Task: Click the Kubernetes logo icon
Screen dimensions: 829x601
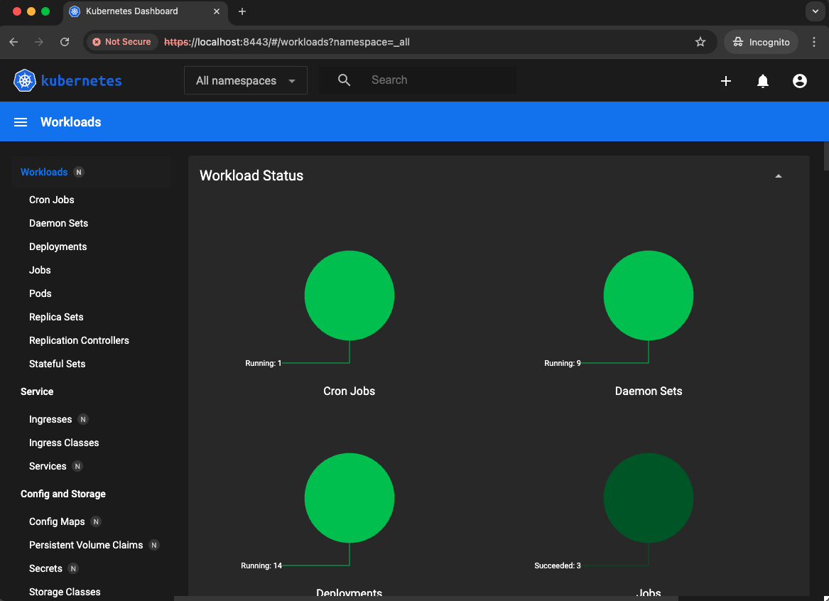Action: pyautogui.click(x=24, y=80)
